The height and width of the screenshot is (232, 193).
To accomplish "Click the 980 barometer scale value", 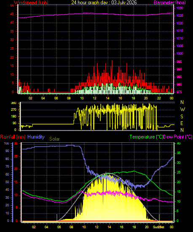I will [179, 84].
